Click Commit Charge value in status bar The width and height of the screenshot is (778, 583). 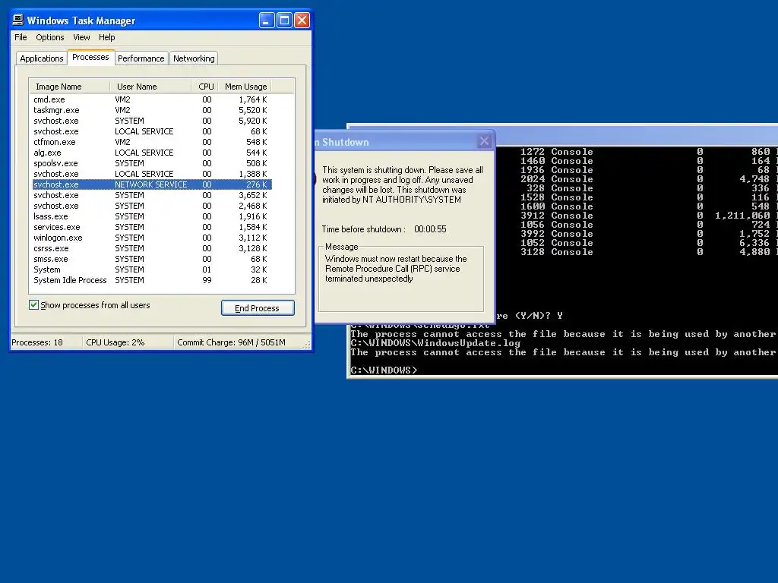point(231,342)
